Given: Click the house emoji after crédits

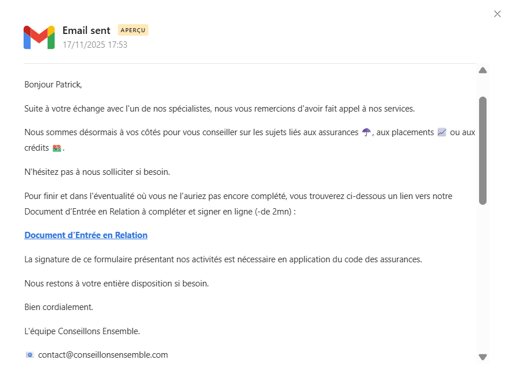Looking at the screenshot, I should [57, 148].
